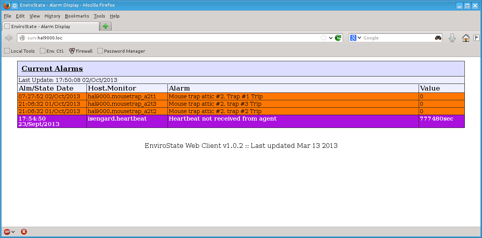The width and height of the screenshot is (482, 238).
Task: Click the Env. Ctl. bookmark
Action: click(52, 51)
